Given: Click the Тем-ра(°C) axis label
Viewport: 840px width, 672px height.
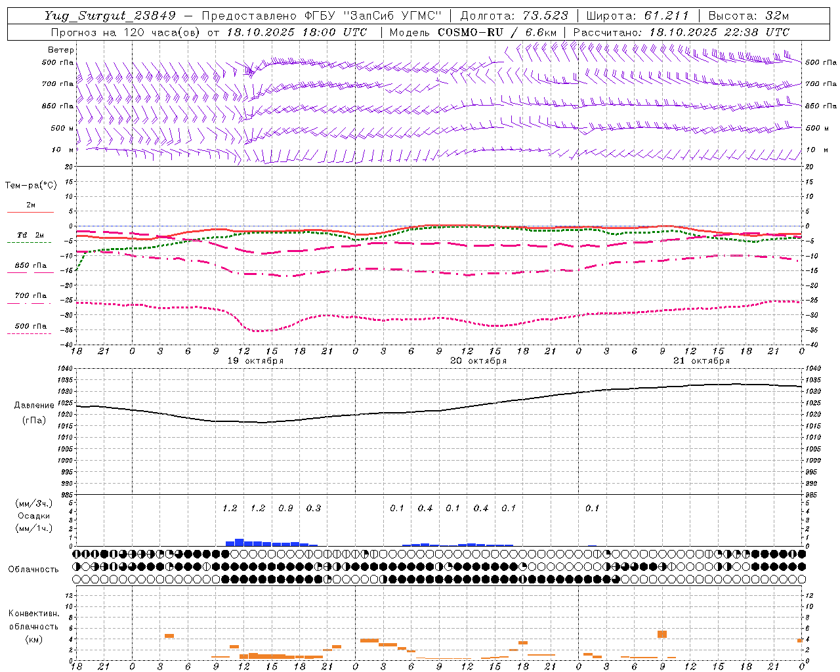Looking at the screenshot, I should point(31,186).
